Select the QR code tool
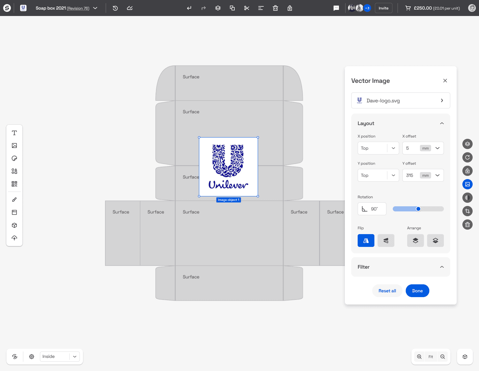 pos(14,184)
